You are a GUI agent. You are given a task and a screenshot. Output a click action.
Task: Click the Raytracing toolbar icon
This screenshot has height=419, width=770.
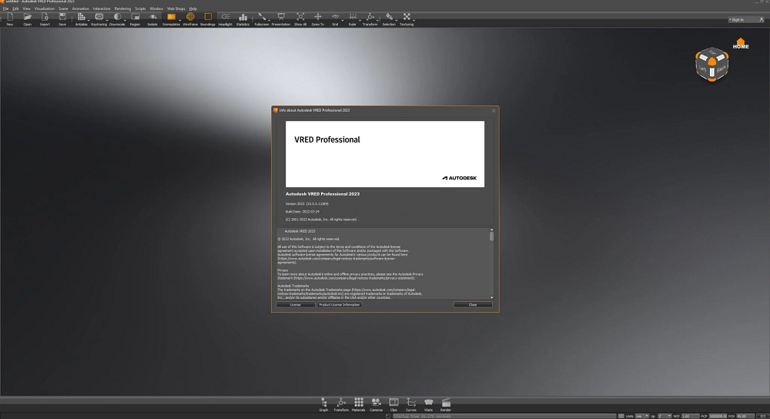point(99,17)
